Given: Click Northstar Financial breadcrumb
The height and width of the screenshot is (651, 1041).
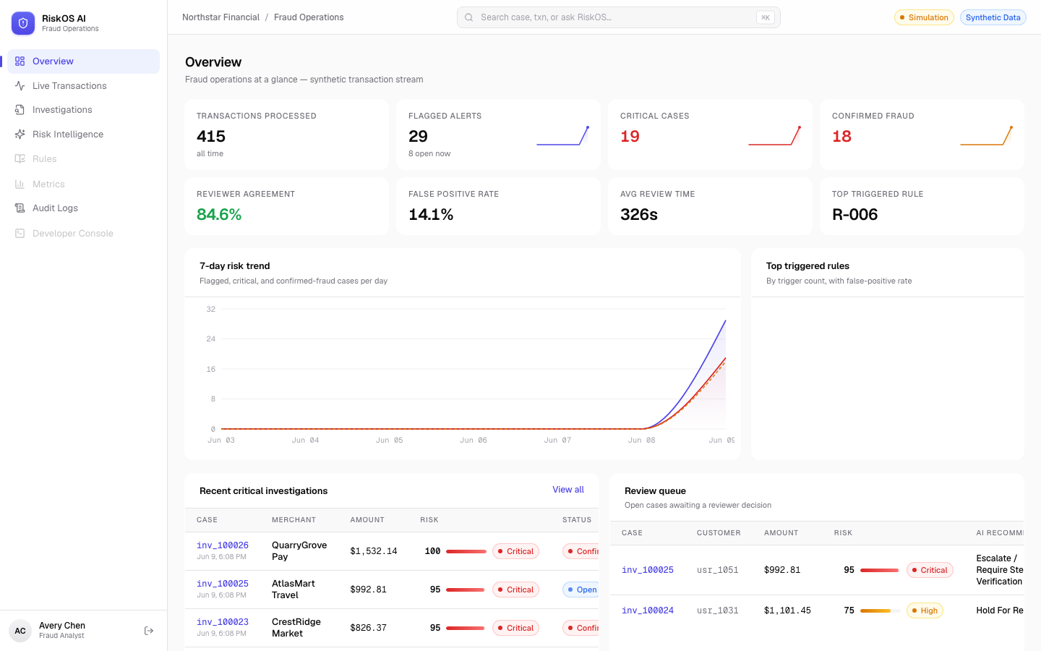Looking at the screenshot, I should [220, 17].
